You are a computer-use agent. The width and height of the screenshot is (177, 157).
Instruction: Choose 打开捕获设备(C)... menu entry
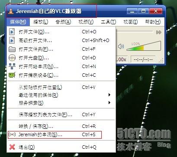click(x=61, y=75)
